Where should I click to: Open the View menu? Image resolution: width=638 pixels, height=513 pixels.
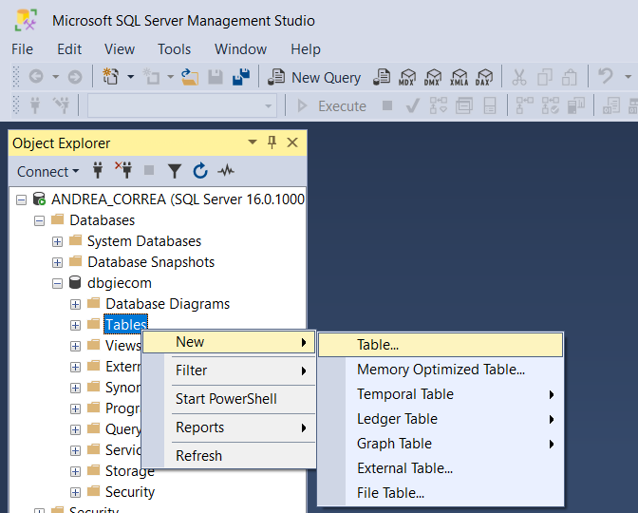tap(120, 49)
